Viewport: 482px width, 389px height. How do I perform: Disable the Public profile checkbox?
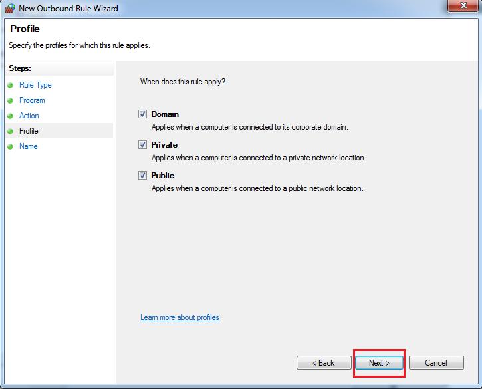click(142, 176)
